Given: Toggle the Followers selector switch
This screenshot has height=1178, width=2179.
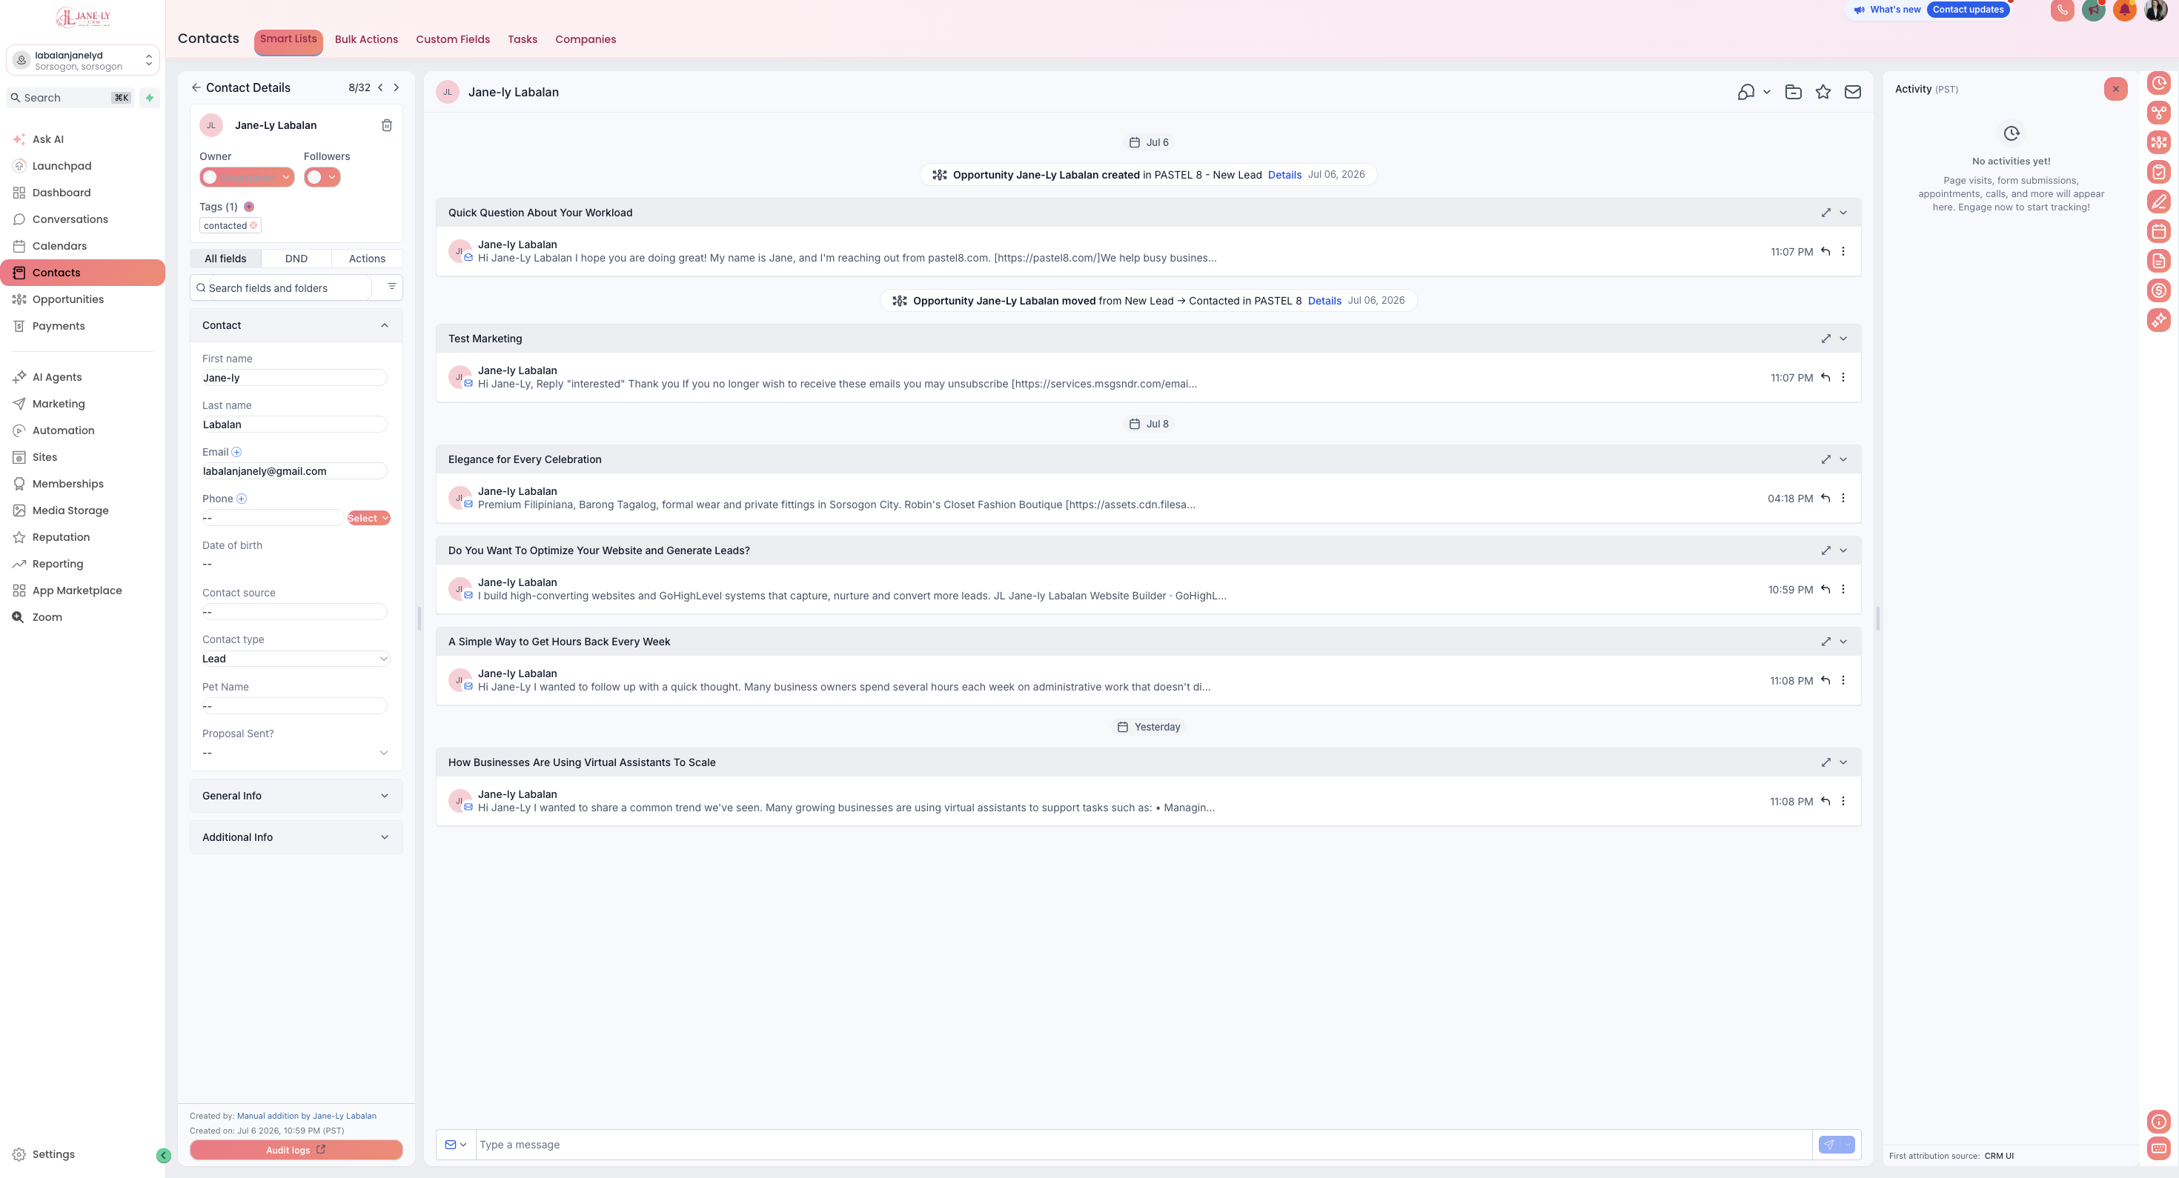Looking at the screenshot, I should pyautogui.click(x=322, y=177).
